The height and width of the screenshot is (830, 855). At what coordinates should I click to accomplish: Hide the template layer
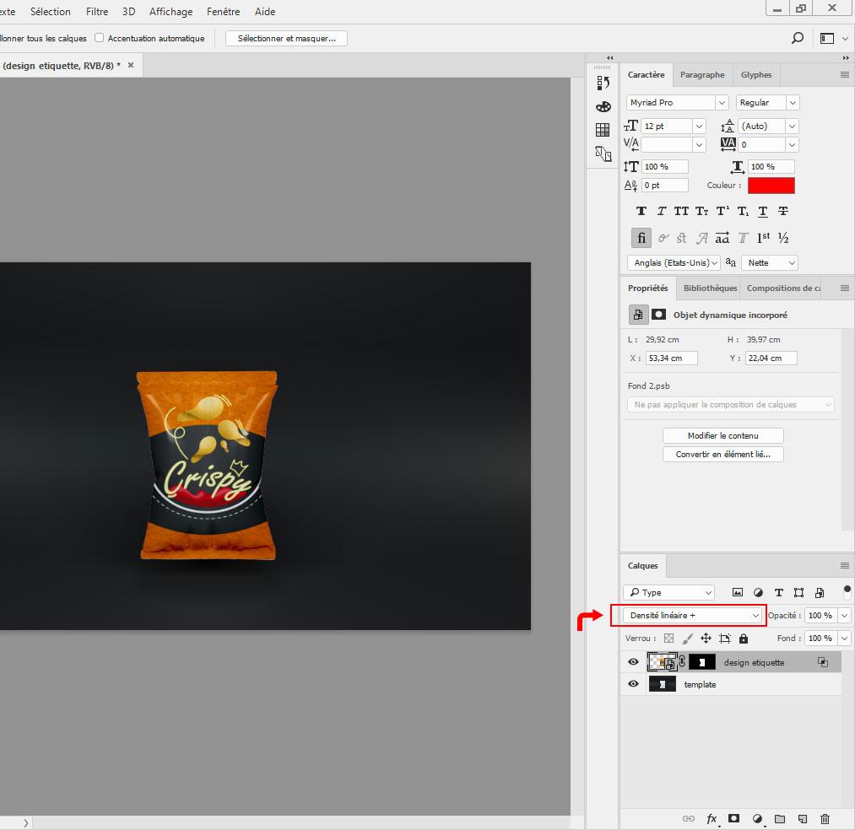[633, 683]
